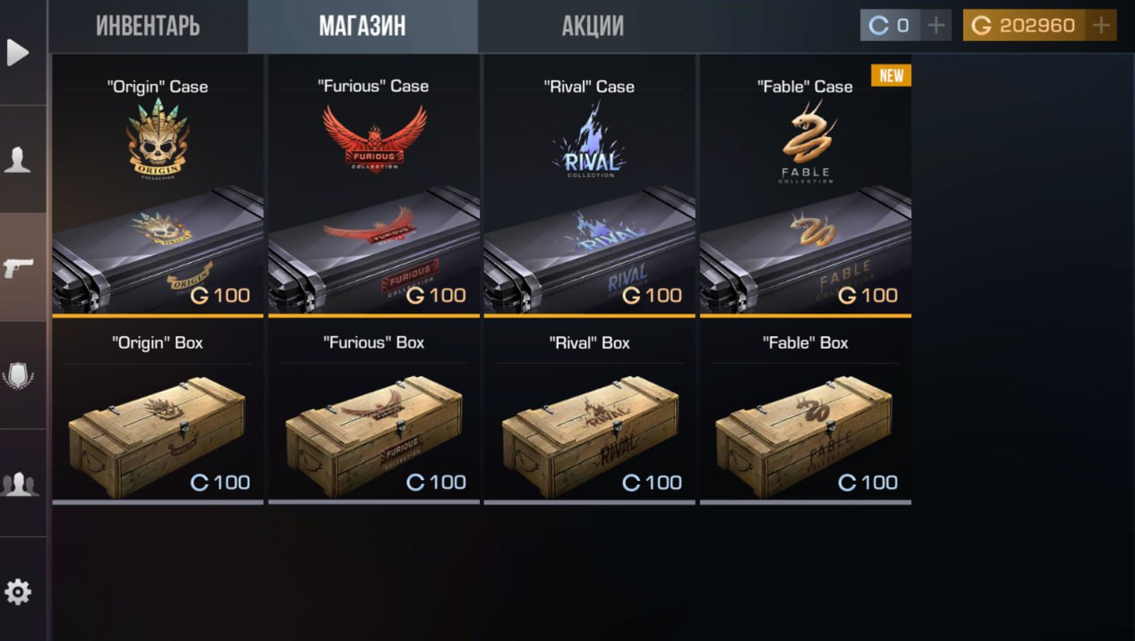Open the shield clan icon in sidebar
Viewport: 1135px width, 641px height.
(19, 375)
